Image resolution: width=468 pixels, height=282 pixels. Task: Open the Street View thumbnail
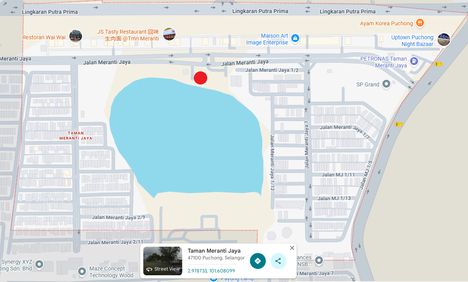[162, 261]
